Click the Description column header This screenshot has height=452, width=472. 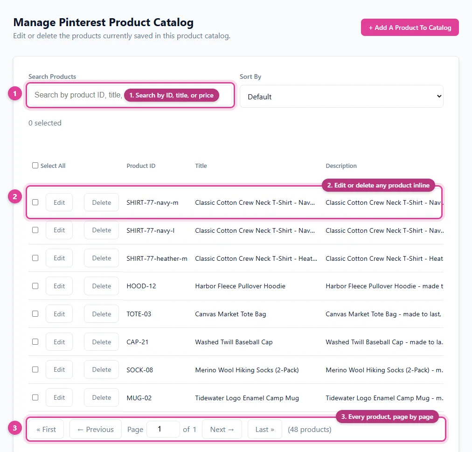(341, 166)
